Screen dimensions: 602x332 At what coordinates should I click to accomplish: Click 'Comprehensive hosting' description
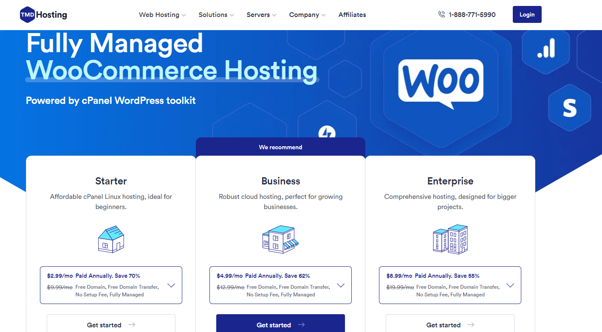click(450, 202)
